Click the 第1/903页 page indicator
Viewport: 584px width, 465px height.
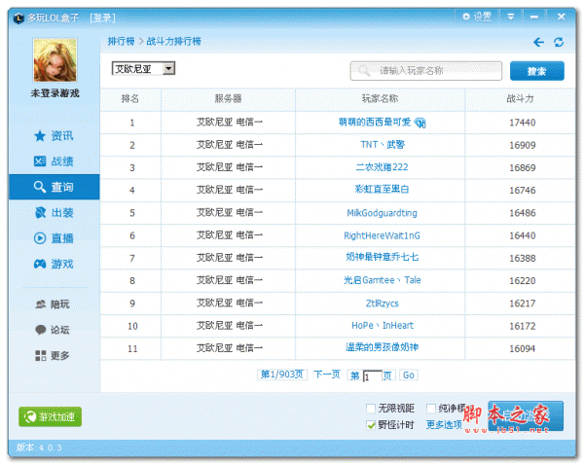(x=282, y=375)
